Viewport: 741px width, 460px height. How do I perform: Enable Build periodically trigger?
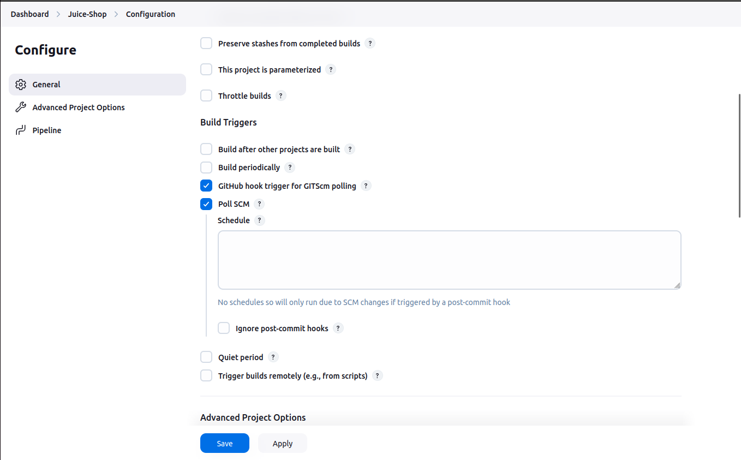click(x=206, y=167)
